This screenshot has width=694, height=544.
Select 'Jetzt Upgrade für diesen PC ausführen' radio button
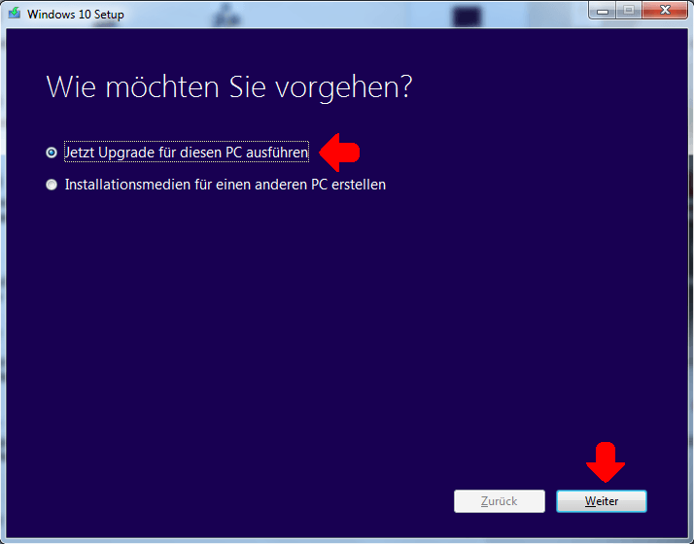[x=52, y=153]
